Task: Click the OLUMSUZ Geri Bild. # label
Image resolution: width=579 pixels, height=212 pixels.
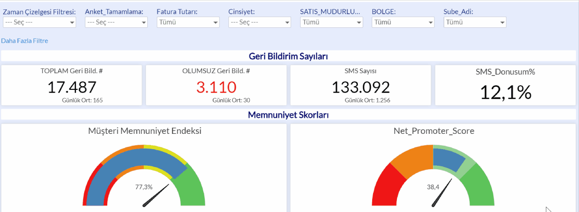Action: click(216, 71)
